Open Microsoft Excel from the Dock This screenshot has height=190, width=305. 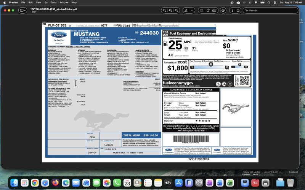point(230,183)
